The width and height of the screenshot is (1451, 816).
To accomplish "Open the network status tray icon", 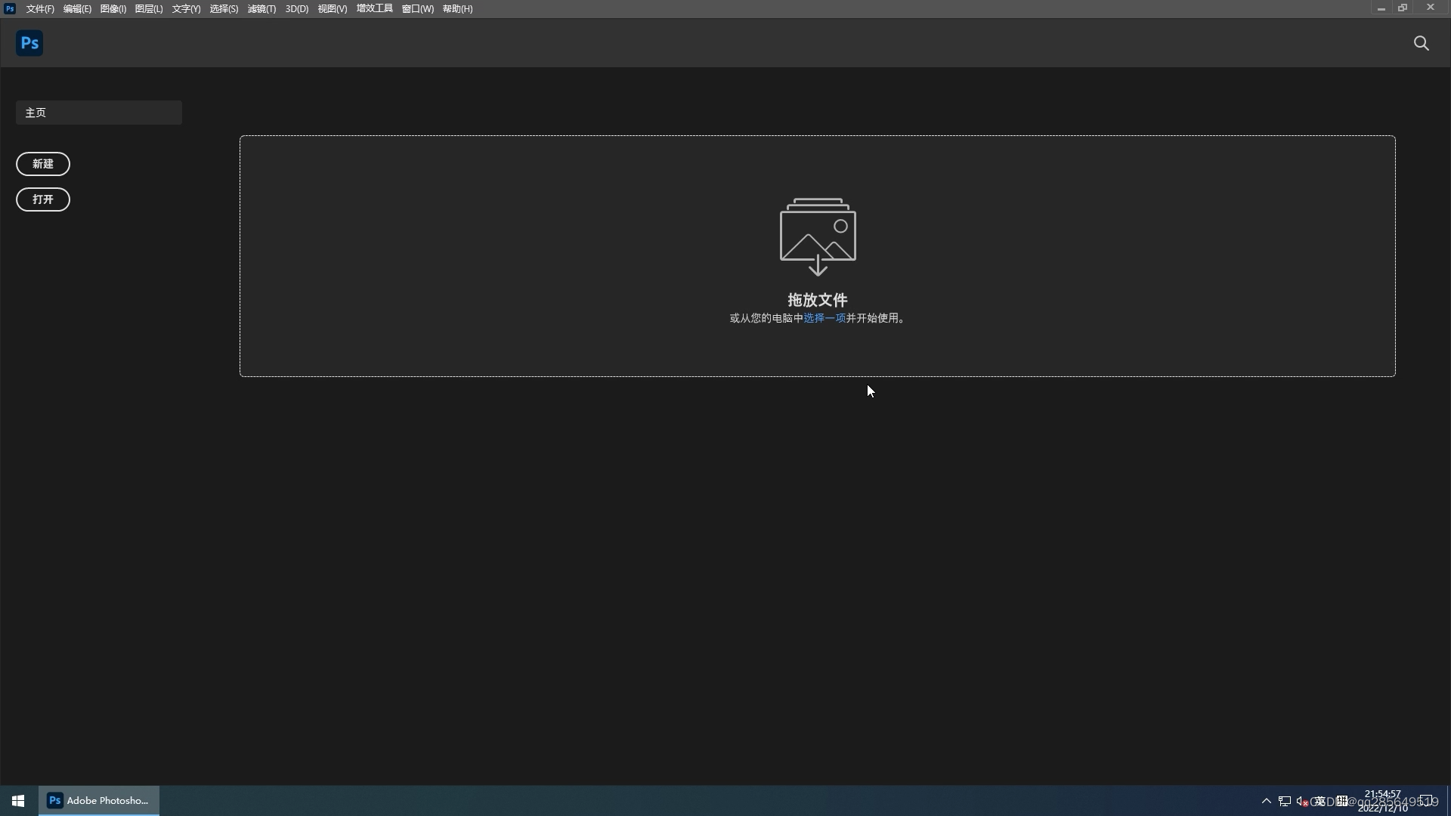I will click(1285, 801).
